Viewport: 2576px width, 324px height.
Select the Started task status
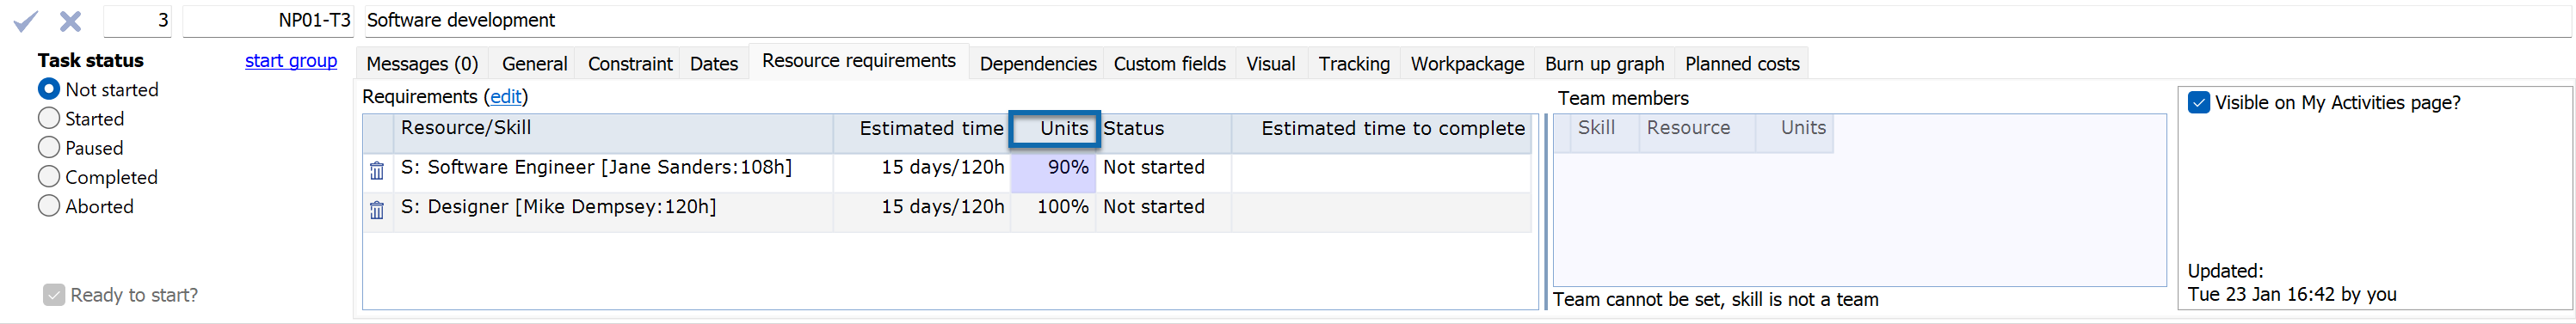pos(49,118)
